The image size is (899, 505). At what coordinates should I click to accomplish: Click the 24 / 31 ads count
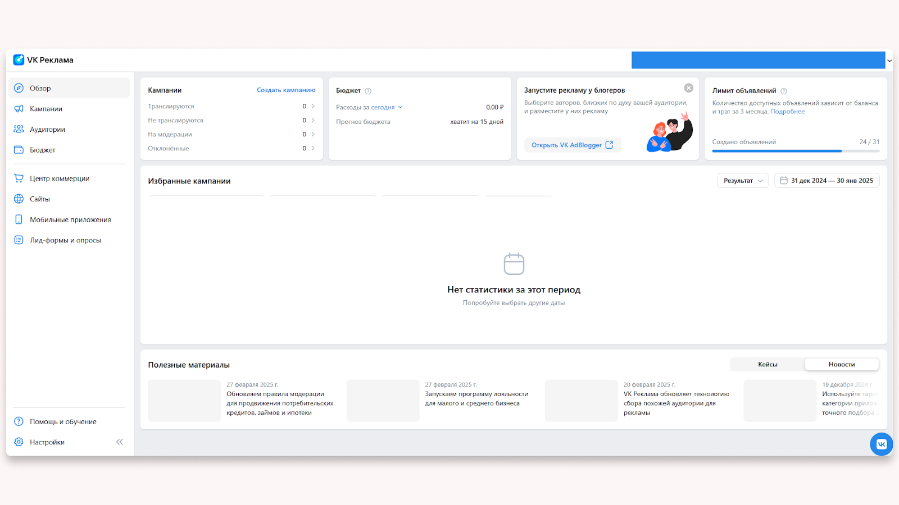pyautogui.click(x=869, y=142)
